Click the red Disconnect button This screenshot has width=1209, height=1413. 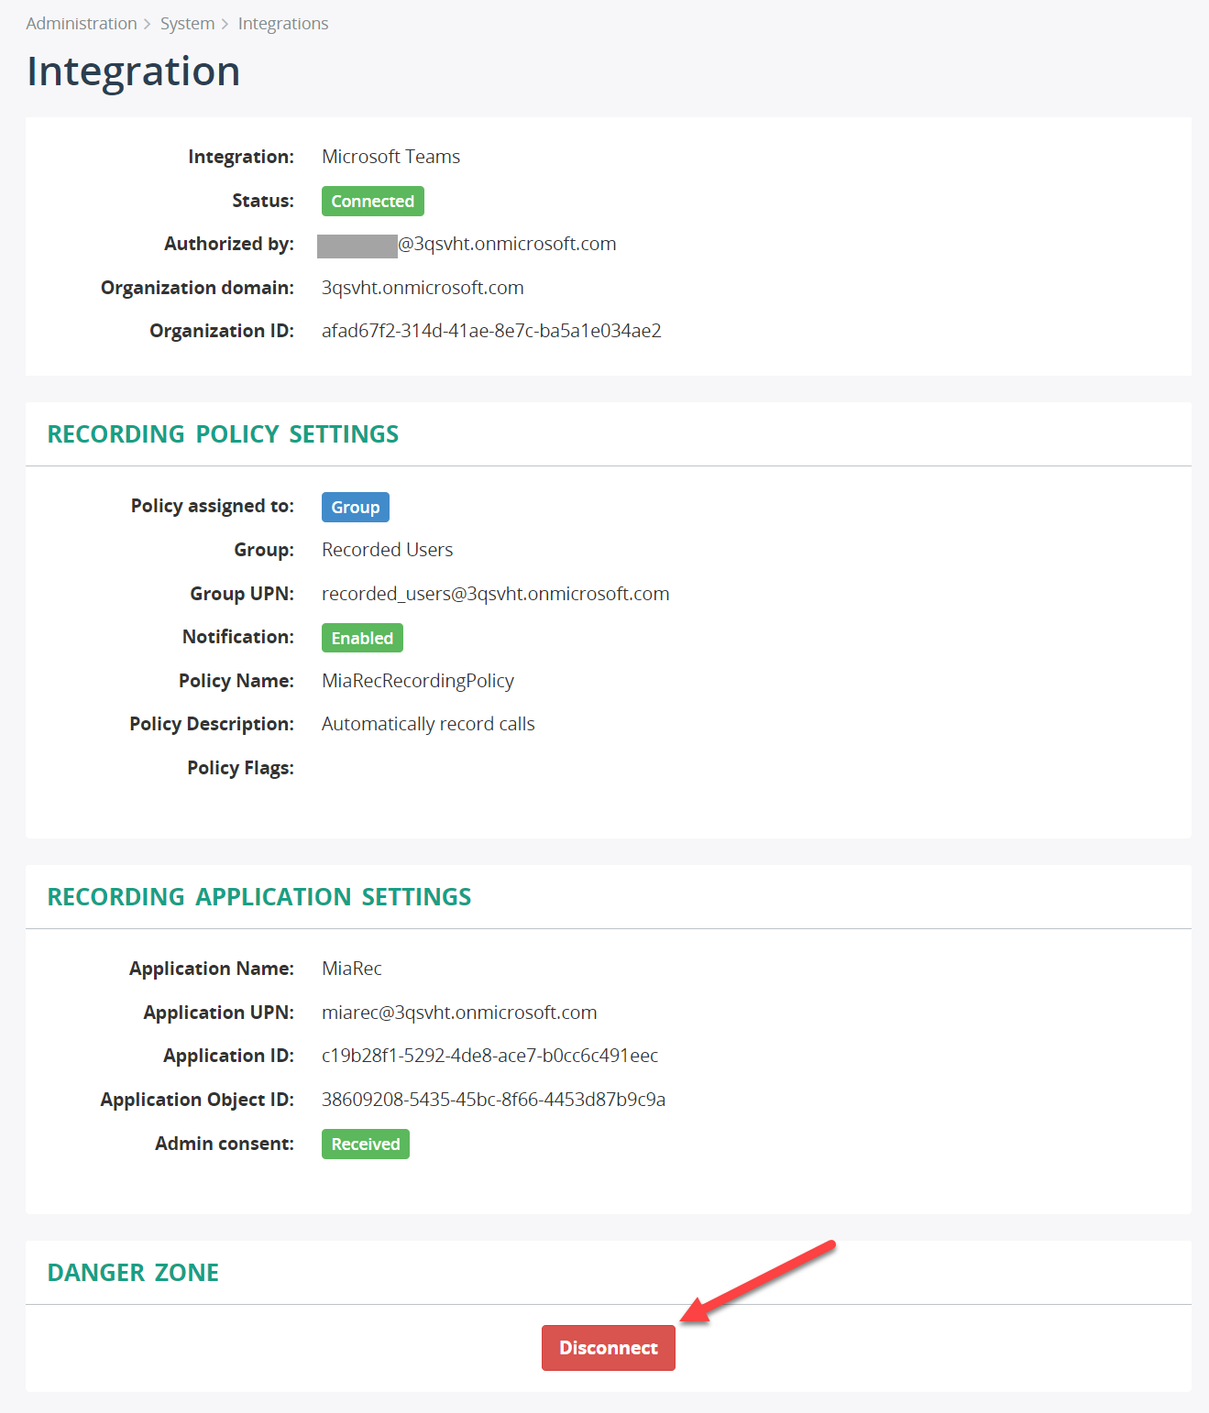tap(609, 1348)
